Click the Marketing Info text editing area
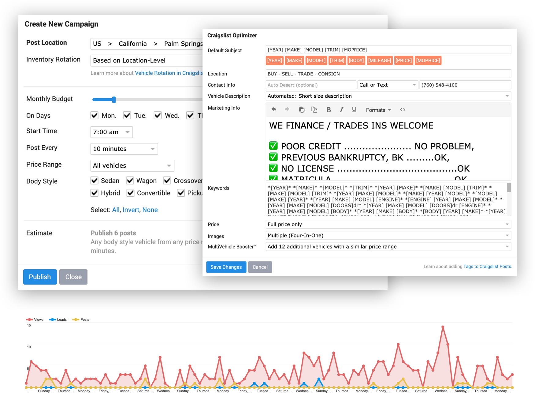Image resolution: width=535 pixels, height=396 pixels. coord(388,148)
